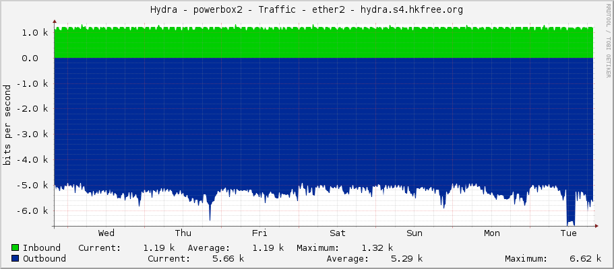This screenshot has width=614, height=269.
Task: Click the '-3.0 k' y-axis label
Action: click(32, 134)
